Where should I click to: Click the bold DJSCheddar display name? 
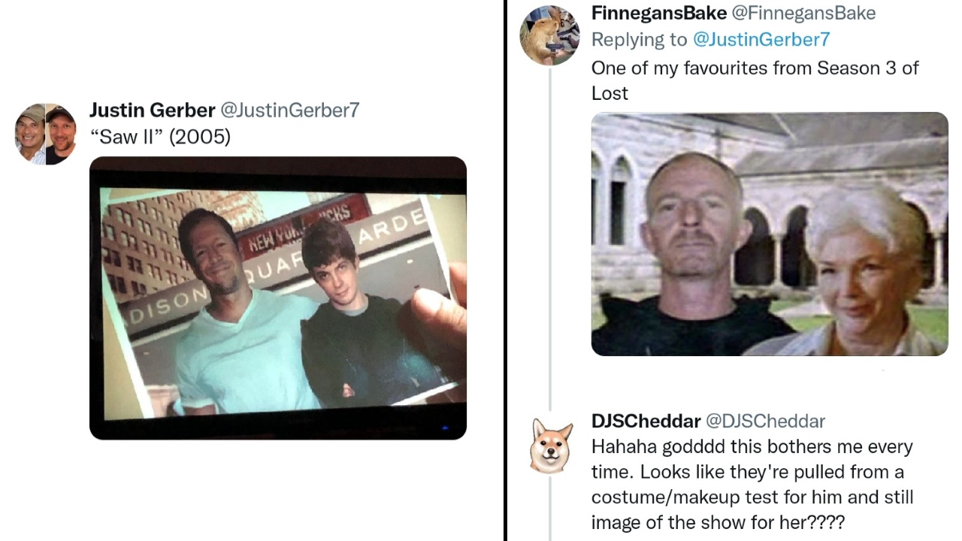point(646,421)
